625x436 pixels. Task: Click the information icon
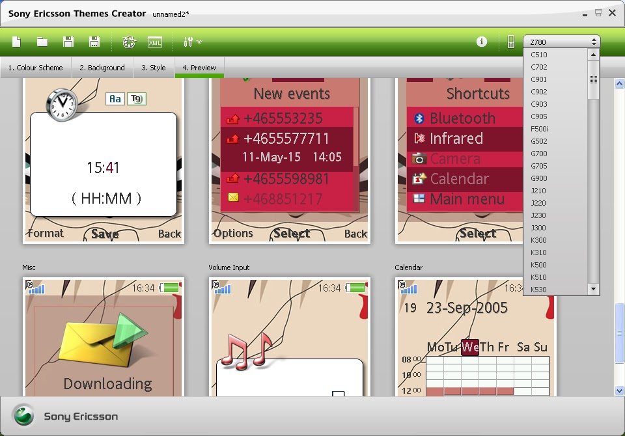point(482,42)
